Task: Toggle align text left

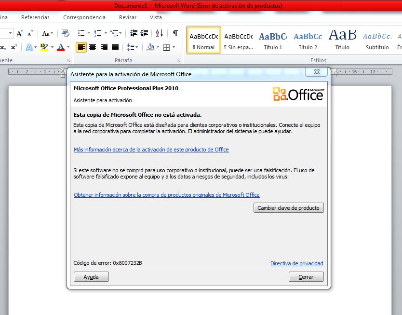Action: [81, 47]
